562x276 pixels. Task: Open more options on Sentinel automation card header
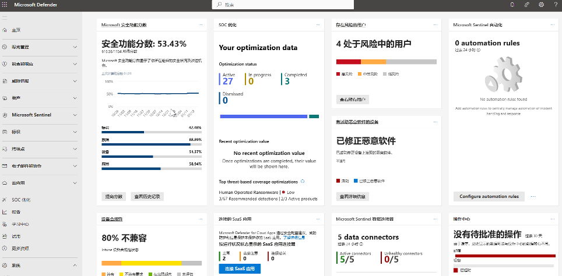tap(553, 24)
